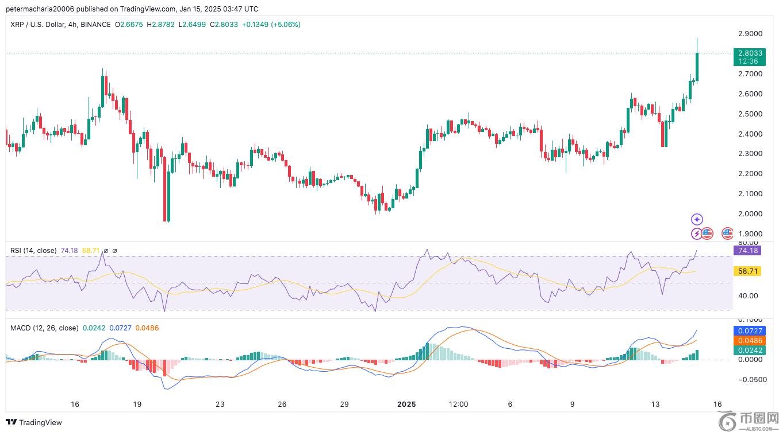Screen dimensions: 779x432
Task: Click the green 0.0242 histogram axis label
Action: coord(749,351)
